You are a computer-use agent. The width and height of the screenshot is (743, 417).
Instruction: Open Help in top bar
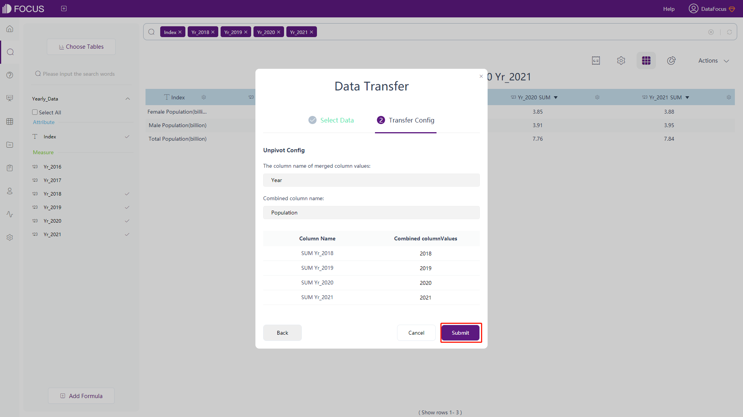tap(669, 9)
